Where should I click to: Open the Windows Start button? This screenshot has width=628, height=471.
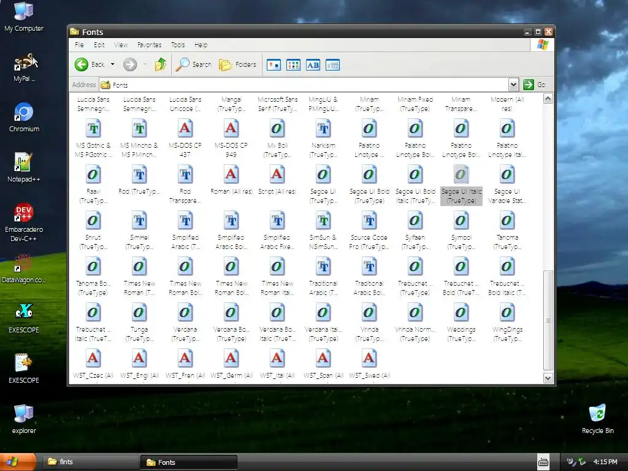(x=18, y=462)
